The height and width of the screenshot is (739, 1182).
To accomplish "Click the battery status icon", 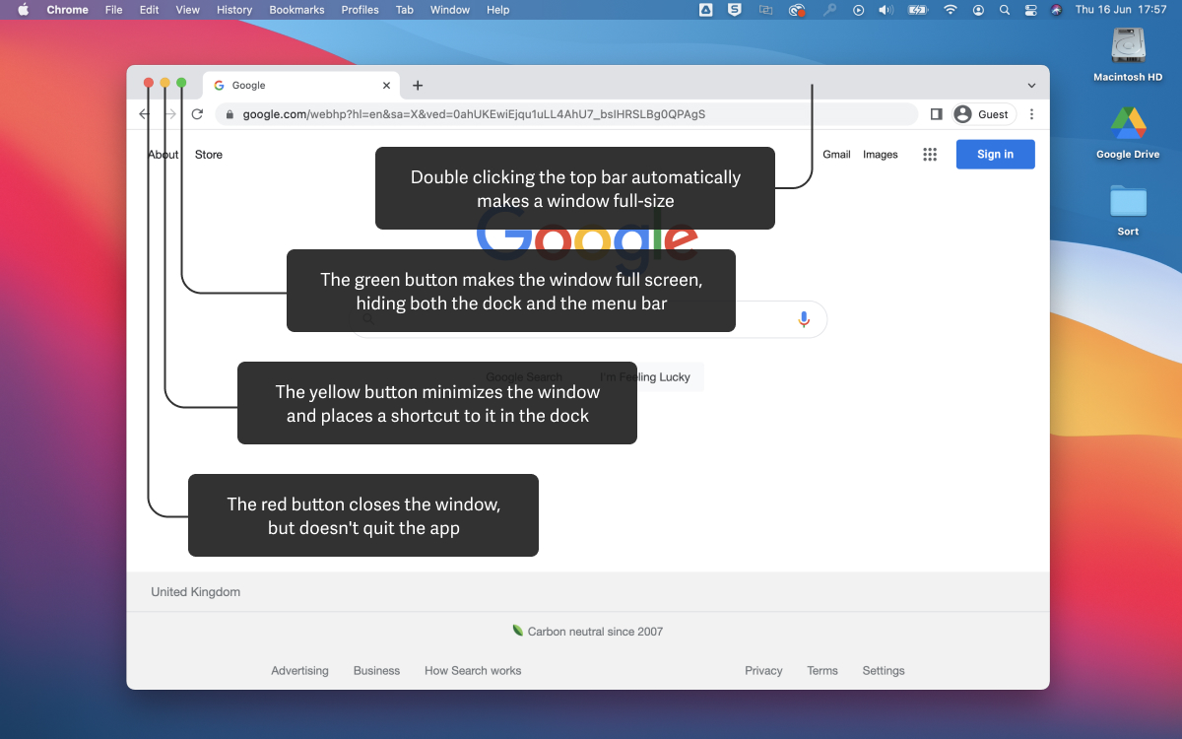I will [x=918, y=10].
